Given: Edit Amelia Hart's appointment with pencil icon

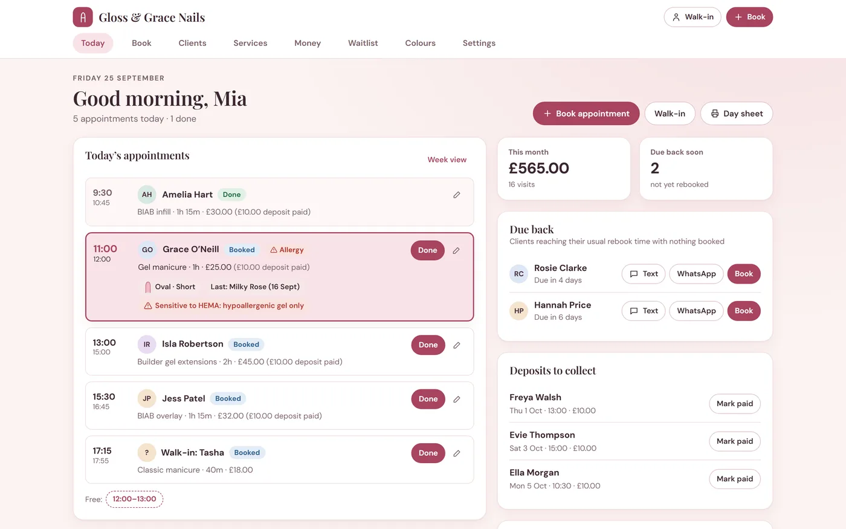Looking at the screenshot, I should point(457,195).
